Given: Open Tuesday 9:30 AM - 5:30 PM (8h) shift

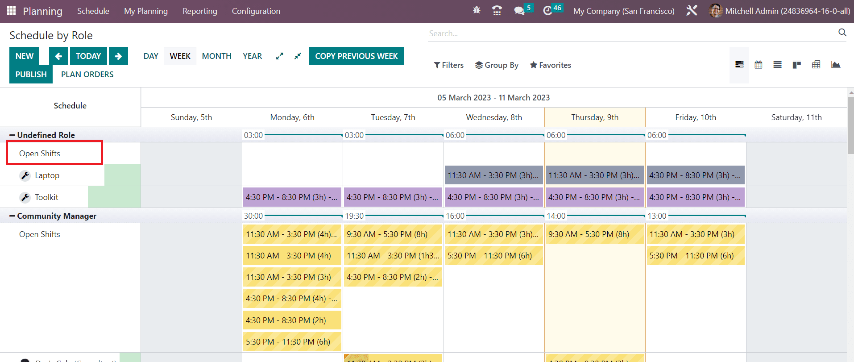Looking at the screenshot, I should (393, 234).
